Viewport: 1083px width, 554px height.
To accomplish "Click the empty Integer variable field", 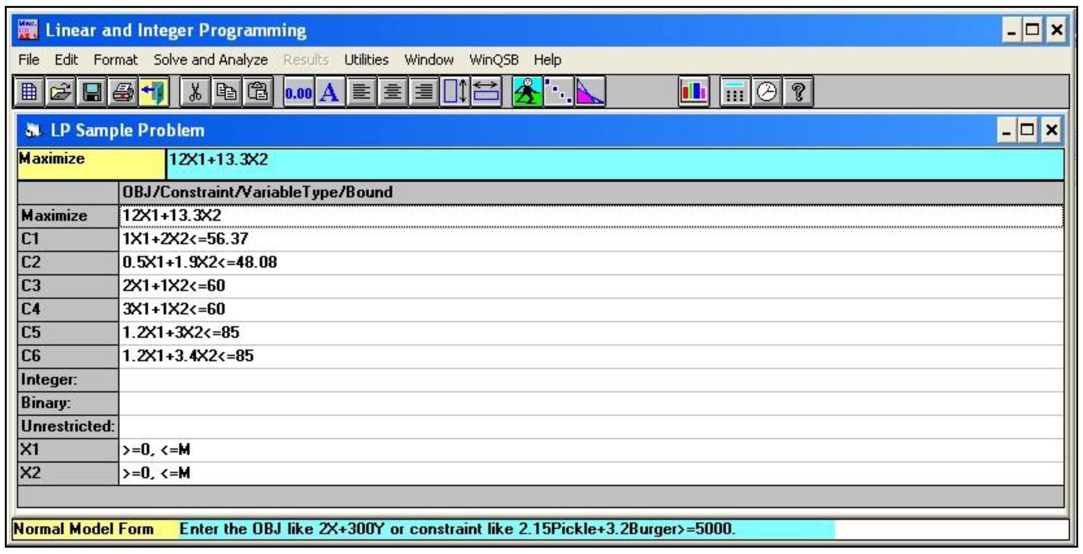I will [x=588, y=379].
